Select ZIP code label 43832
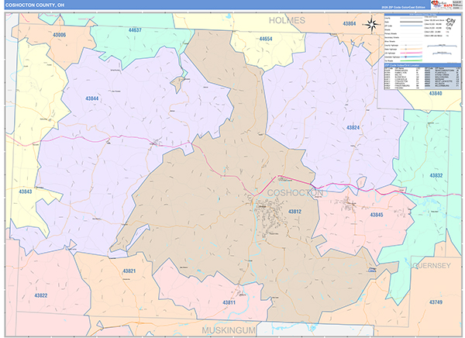 tap(436, 175)
